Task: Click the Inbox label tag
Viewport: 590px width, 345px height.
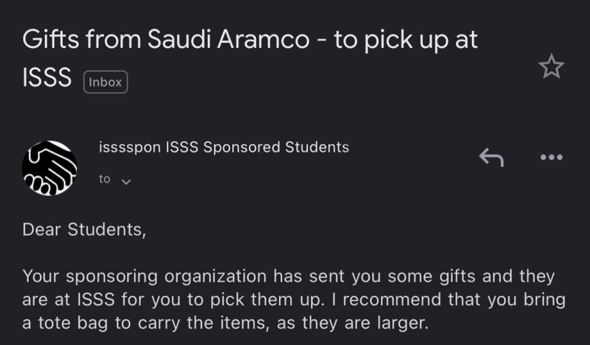Action: [105, 82]
